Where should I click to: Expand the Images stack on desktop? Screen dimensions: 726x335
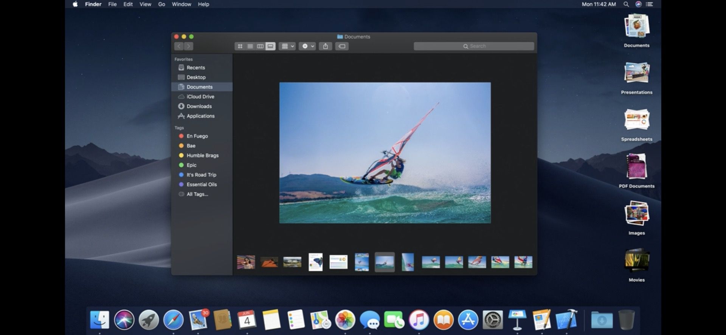click(x=637, y=218)
